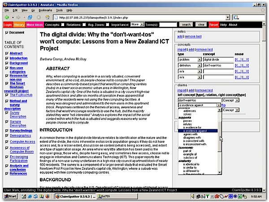Screen dimensions: 269x202
Task: Toggle the Survey findings checkbox
Action: 7,131
